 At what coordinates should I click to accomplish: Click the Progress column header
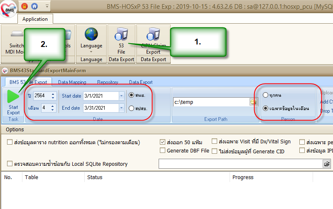click(x=272, y=177)
